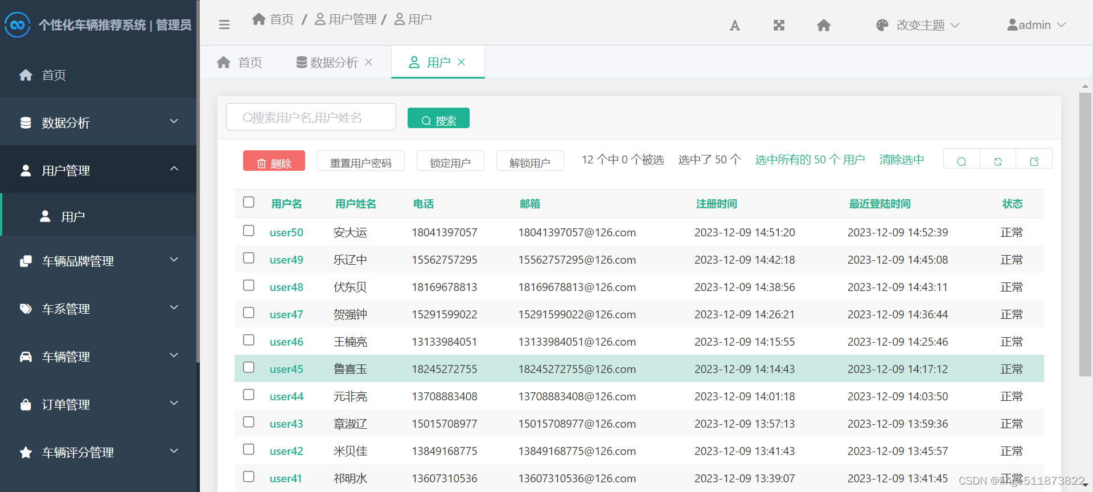The width and height of the screenshot is (1093, 492).
Task: Switch to the 首页 tab
Action: tap(240, 62)
